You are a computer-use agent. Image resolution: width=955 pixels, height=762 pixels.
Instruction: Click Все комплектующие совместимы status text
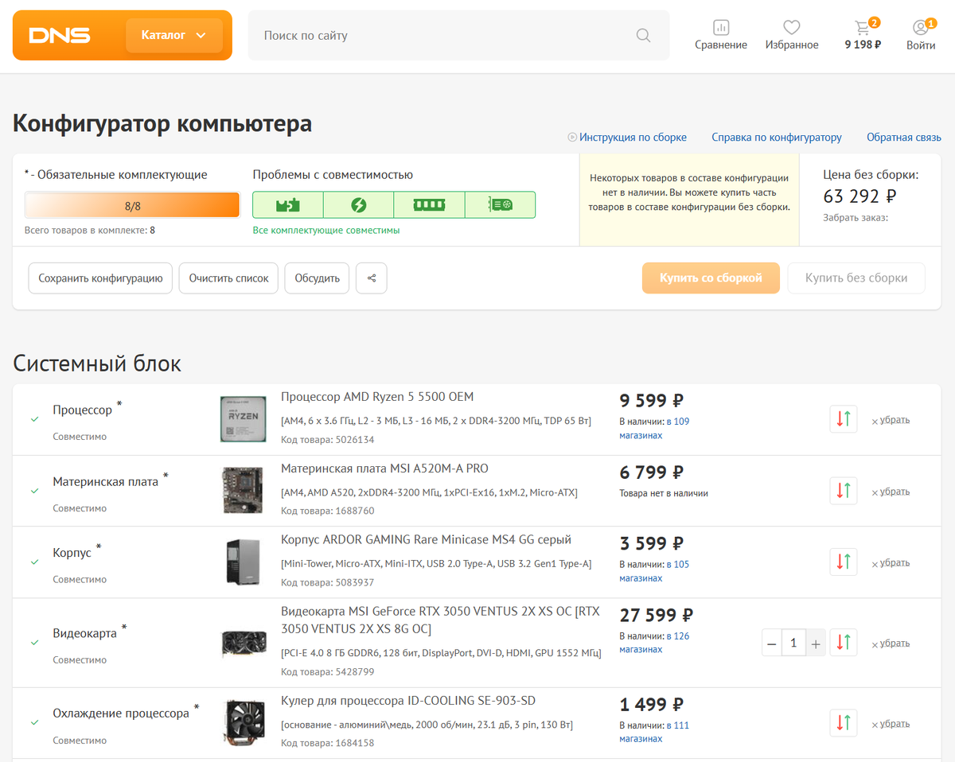tap(326, 231)
